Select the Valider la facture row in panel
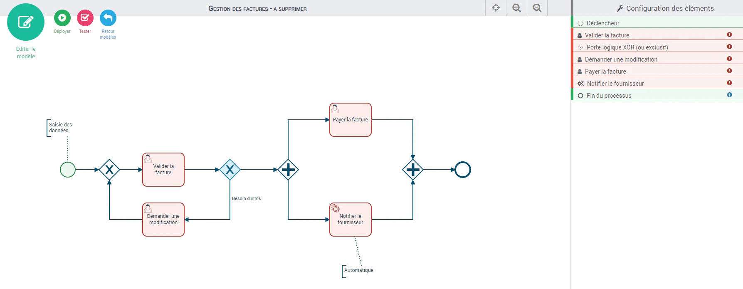The height and width of the screenshot is (289, 743). click(657, 35)
